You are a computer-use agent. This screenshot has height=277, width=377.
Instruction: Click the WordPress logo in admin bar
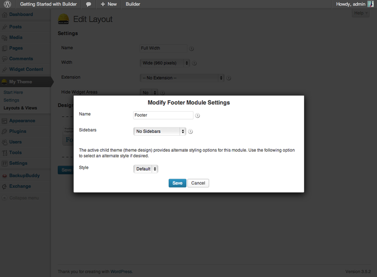(8, 4)
